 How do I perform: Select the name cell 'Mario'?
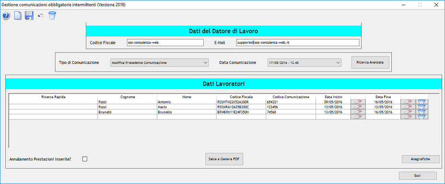[x=187, y=107]
